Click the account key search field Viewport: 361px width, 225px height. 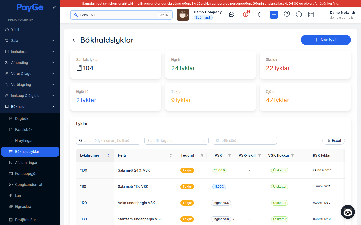(x=108, y=141)
